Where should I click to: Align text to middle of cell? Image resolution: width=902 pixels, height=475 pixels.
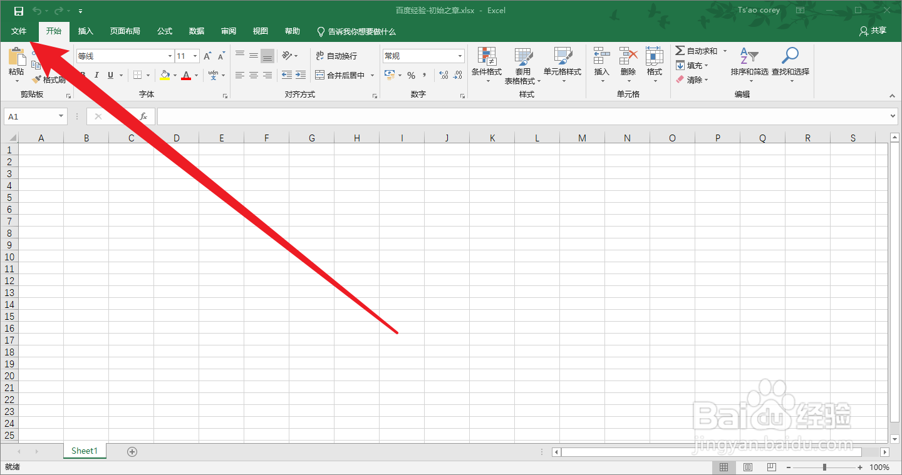tap(254, 56)
